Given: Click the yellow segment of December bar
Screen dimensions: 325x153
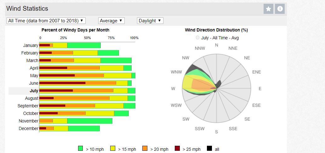Looking at the screenshot, I should [61, 128].
